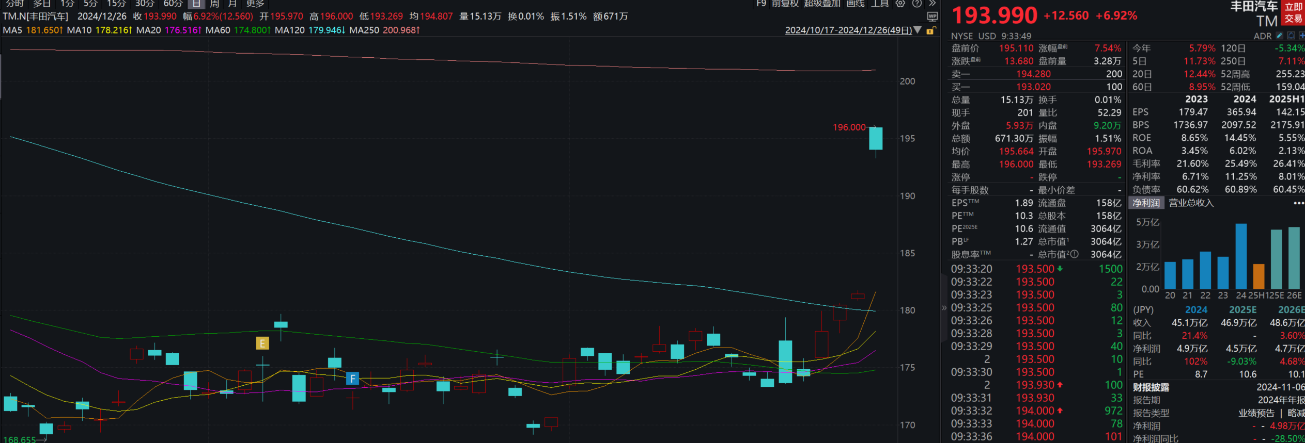This screenshot has width=1305, height=443.
Task: Click the TM.N[丰田汽车] ticker label
Action: tap(36, 17)
